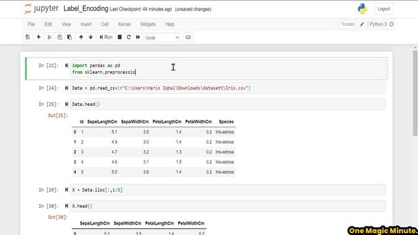Screen dimensions: 418x235
Task: Interrupt the kernel with the stop icon
Action: click(x=120, y=37)
